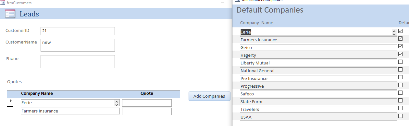Click Geico in Default Companies list
This screenshot has height=126, width=409.
(x=319, y=48)
